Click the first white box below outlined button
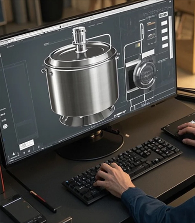The height and width of the screenshot is (223, 195). click(164, 23)
